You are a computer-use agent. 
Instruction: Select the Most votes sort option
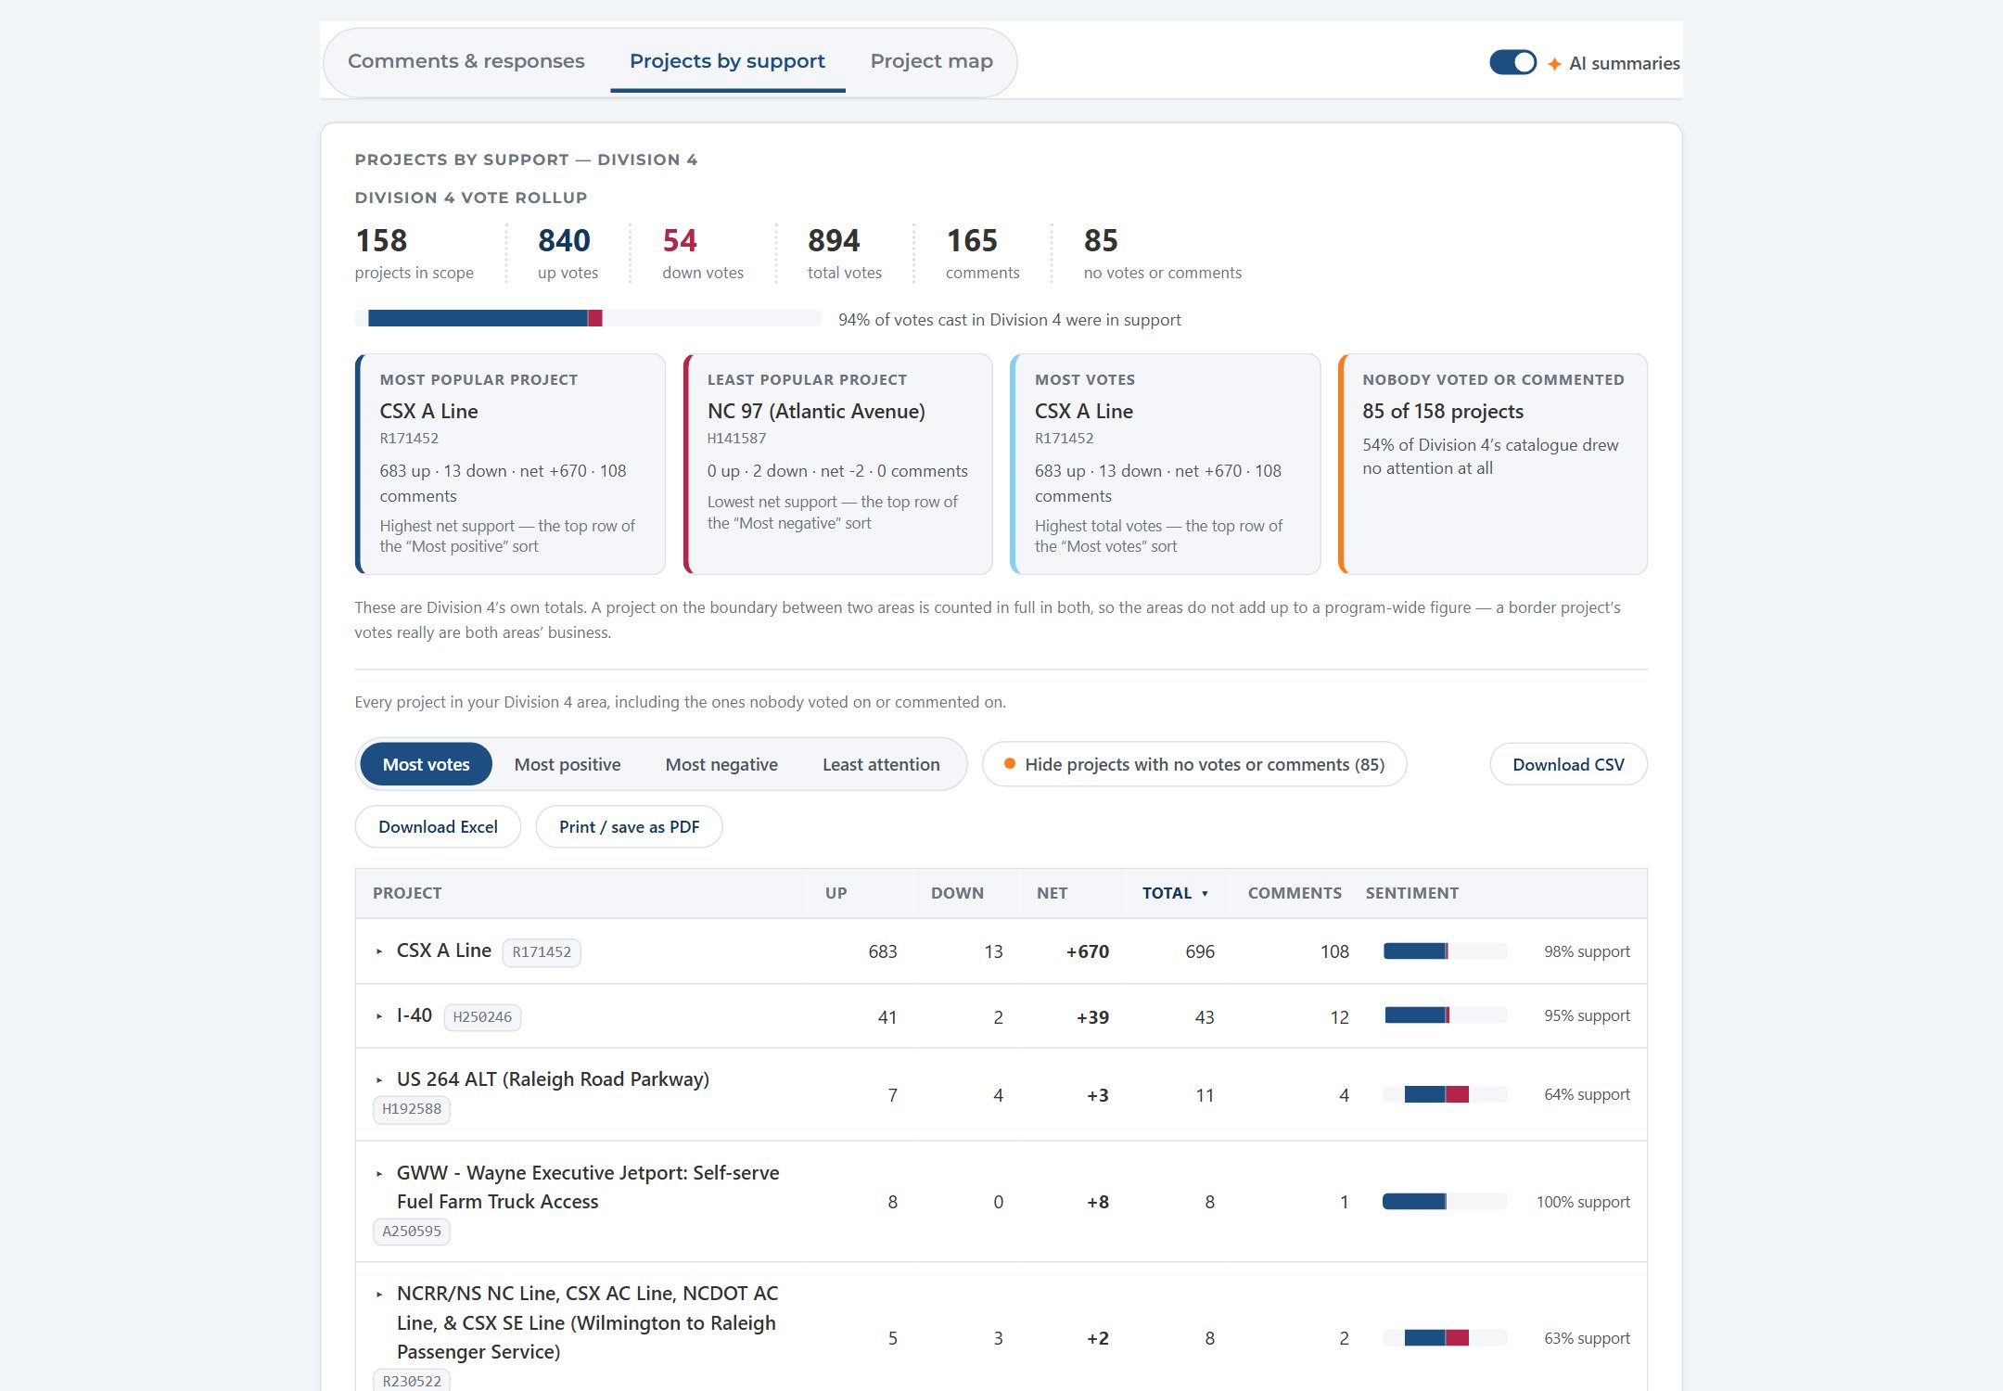point(426,764)
